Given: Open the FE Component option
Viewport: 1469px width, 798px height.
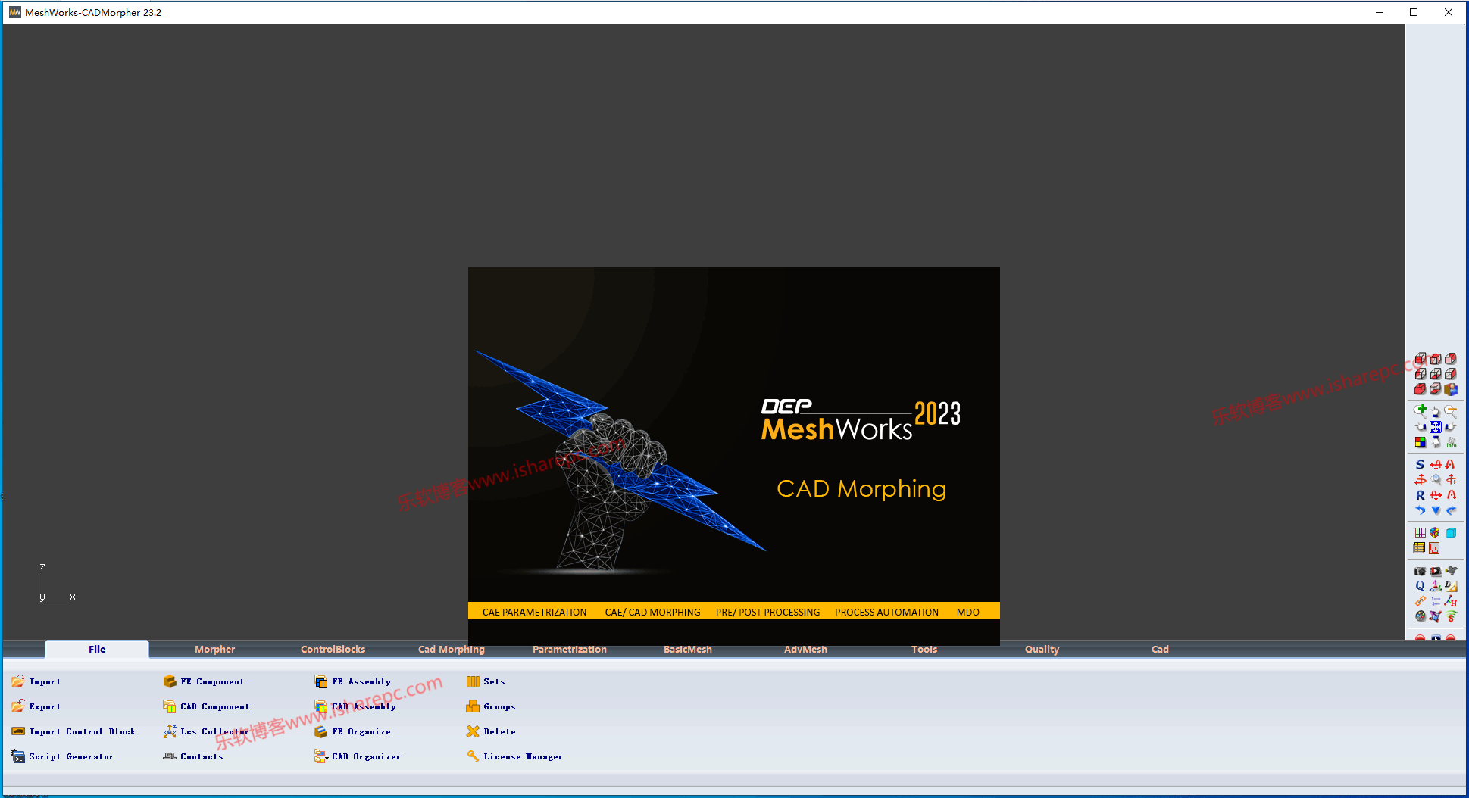Looking at the screenshot, I should [204, 681].
